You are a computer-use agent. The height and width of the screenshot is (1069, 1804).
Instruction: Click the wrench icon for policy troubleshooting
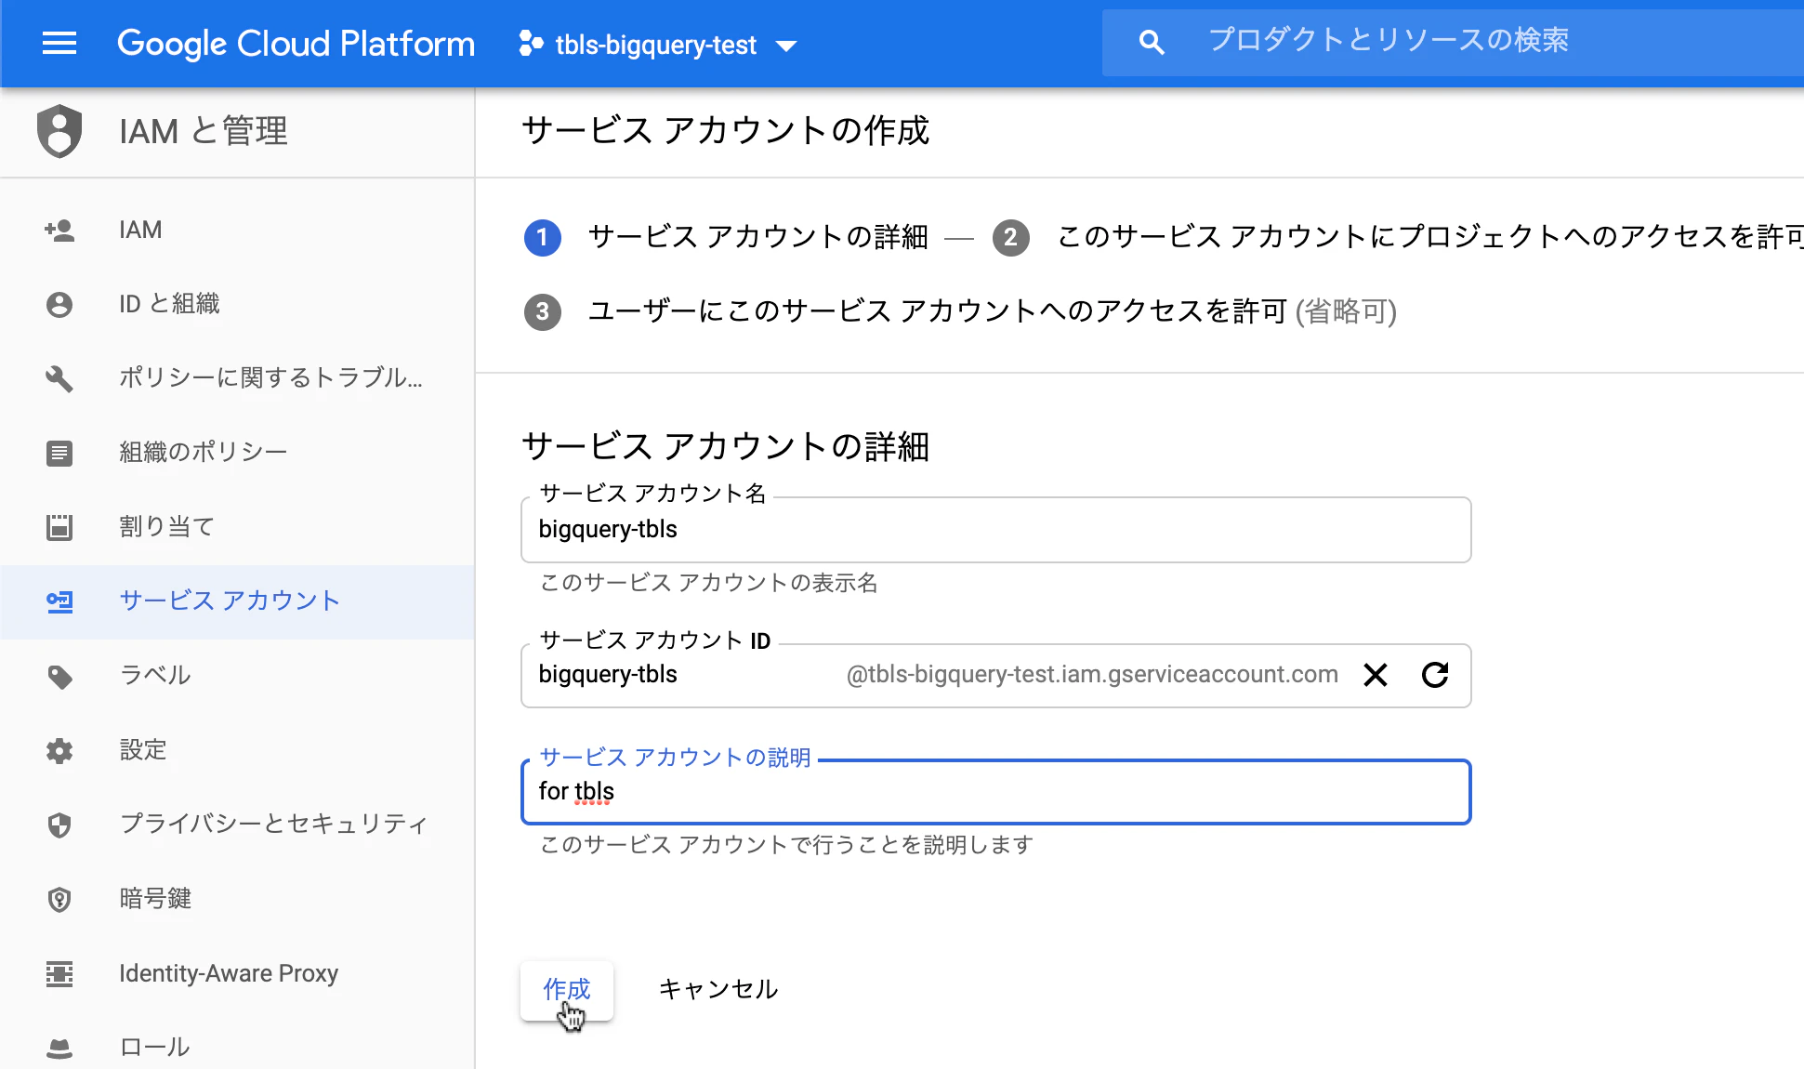coord(59,378)
